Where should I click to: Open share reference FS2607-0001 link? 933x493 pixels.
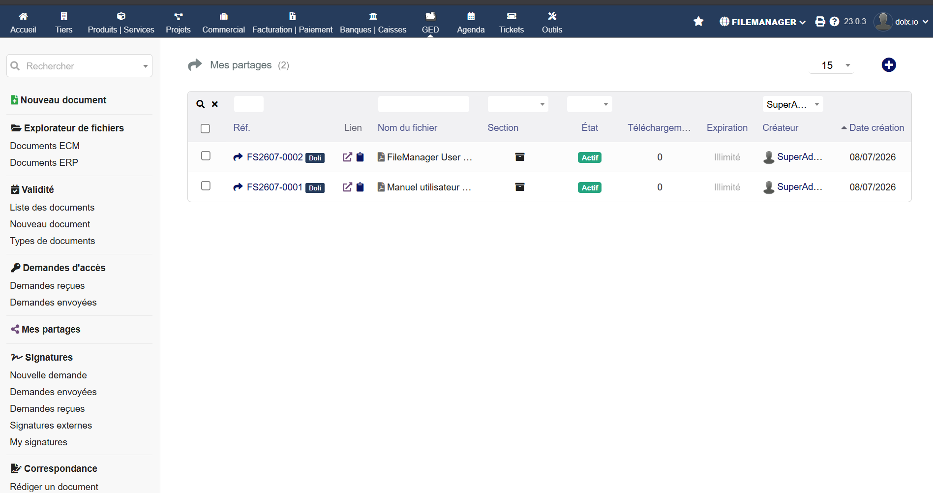(274, 187)
